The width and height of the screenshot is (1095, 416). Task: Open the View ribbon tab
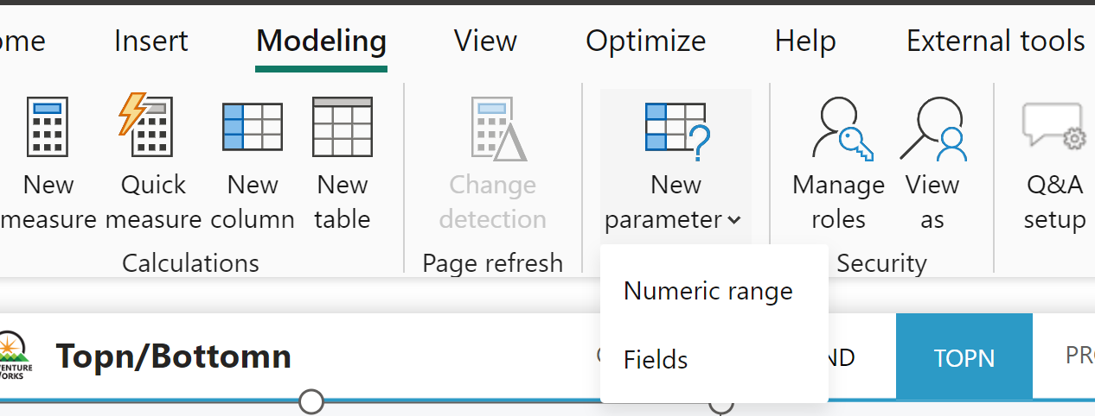pos(485,41)
